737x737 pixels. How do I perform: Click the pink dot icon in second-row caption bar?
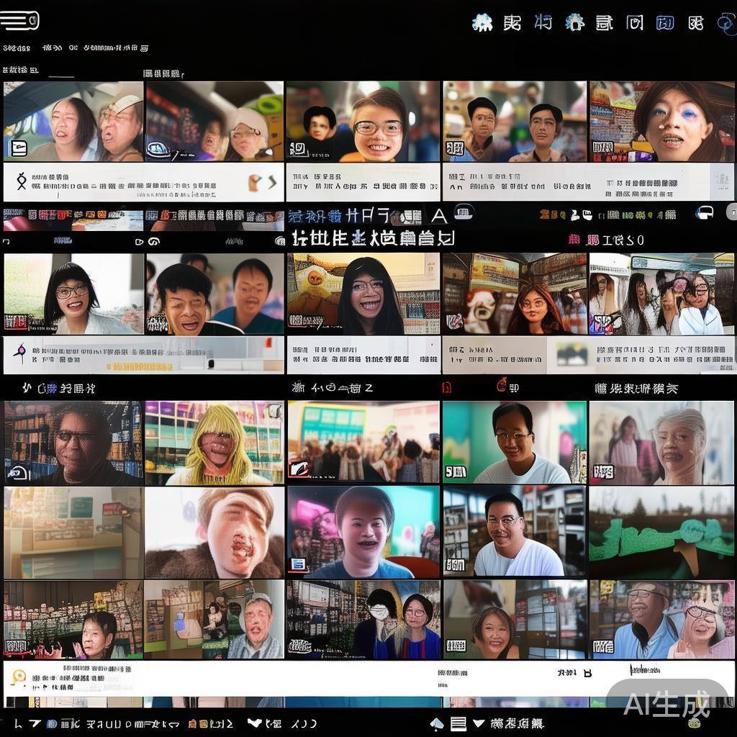[x=20, y=351]
